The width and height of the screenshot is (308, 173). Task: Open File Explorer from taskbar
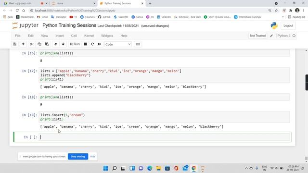click(158, 168)
